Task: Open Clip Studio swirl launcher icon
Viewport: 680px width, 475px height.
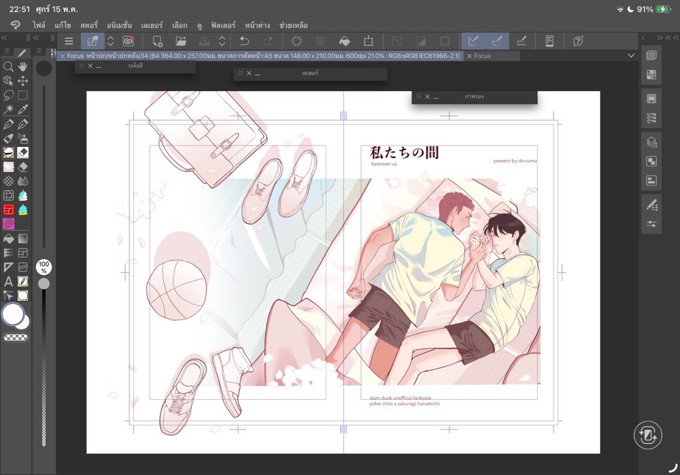Action: [128, 41]
